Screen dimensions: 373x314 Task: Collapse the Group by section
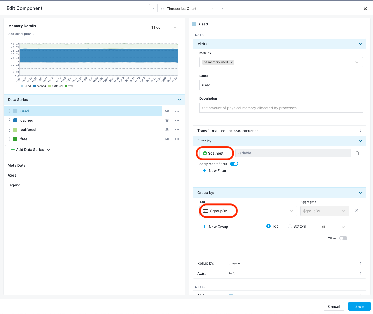pyautogui.click(x=360, y=193)
